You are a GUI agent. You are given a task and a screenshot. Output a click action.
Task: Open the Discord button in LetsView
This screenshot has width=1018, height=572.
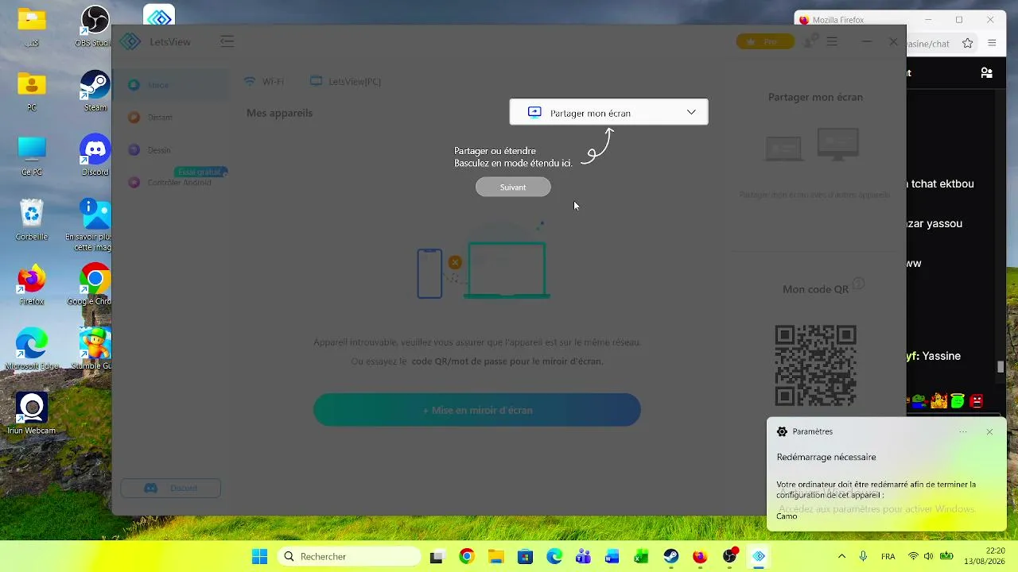click(x=170, y=488)
